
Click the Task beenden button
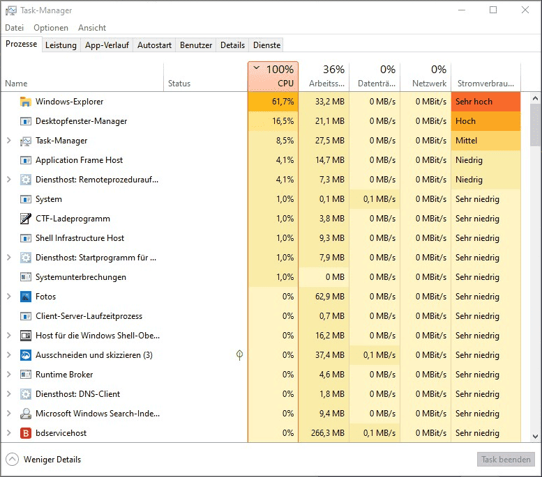tap(506, 460)
